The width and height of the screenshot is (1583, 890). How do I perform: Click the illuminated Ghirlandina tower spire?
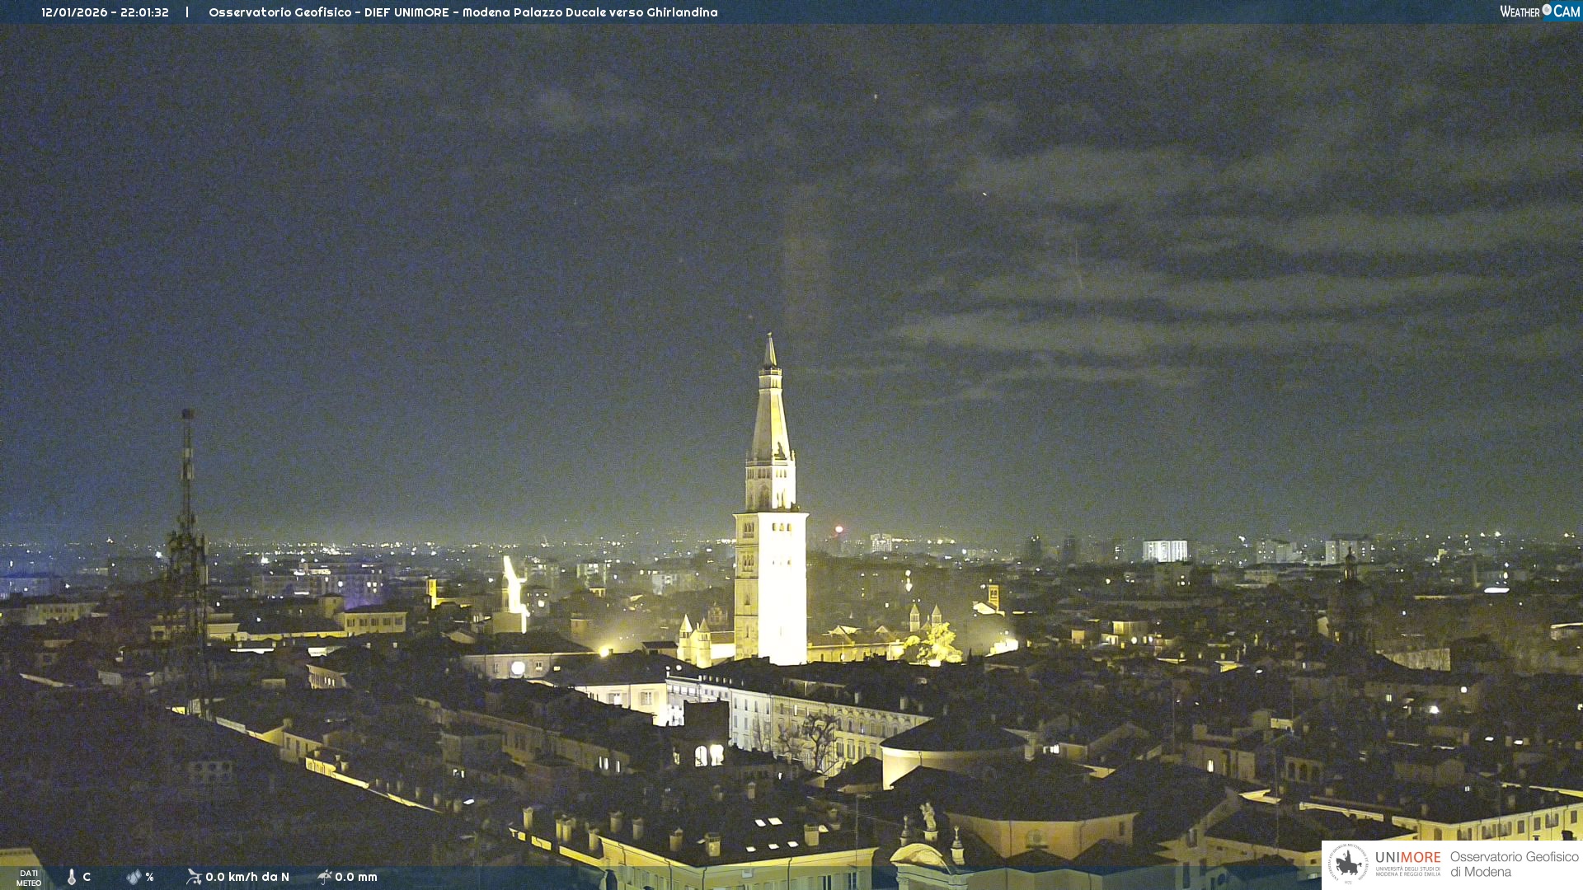[771, 412]
